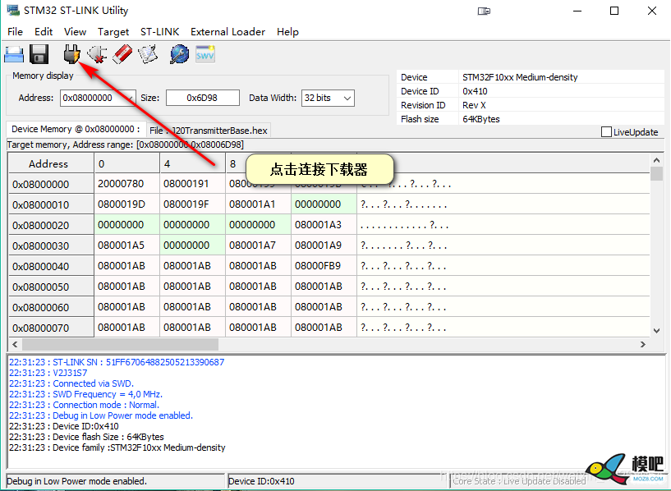Select memory cell 0800019F
This screenshot has height=491, width=671.
(192, 204)
